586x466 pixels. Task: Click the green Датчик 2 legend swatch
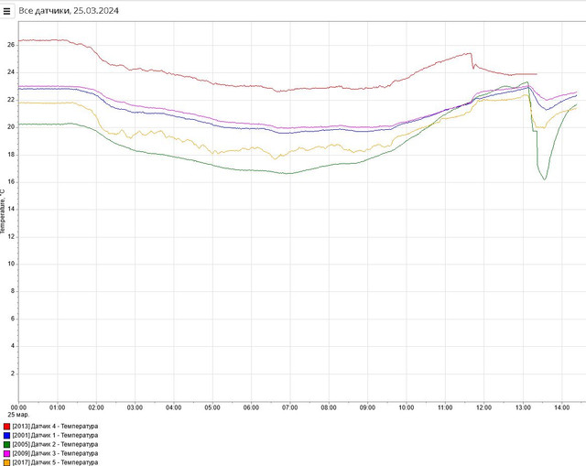(x=6, y=444)
